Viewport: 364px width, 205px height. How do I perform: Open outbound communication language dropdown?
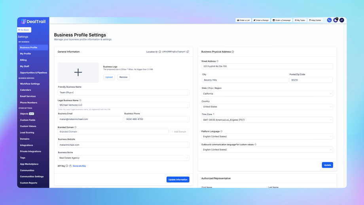pos(267,150)
